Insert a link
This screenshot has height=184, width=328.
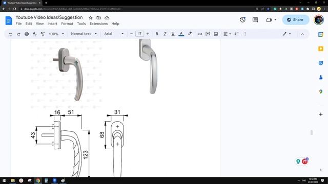200,34
